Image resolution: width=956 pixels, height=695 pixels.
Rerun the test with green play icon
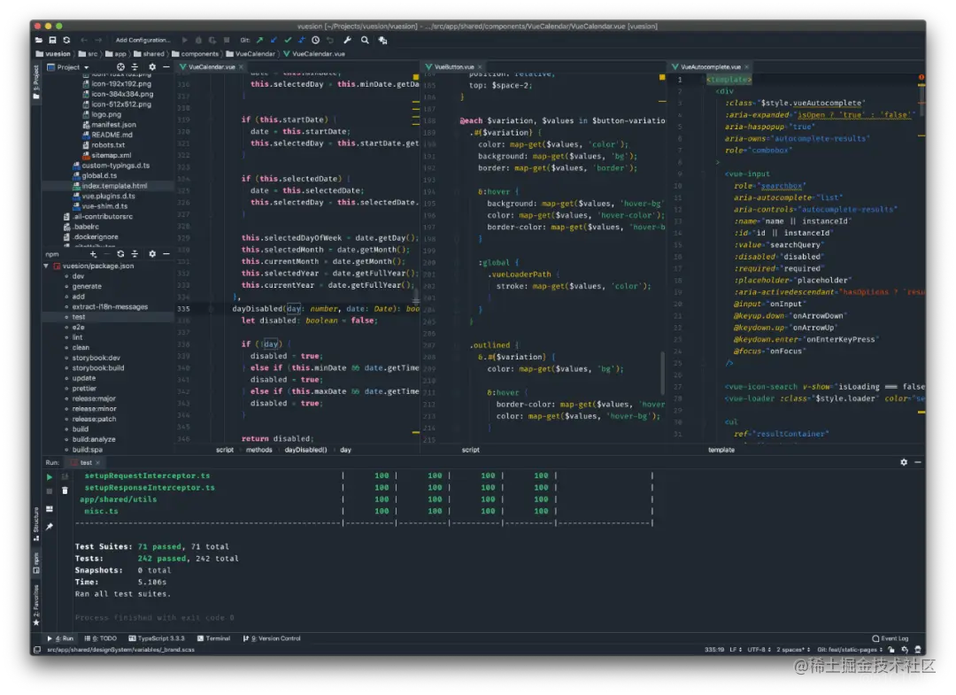point(50,476)
